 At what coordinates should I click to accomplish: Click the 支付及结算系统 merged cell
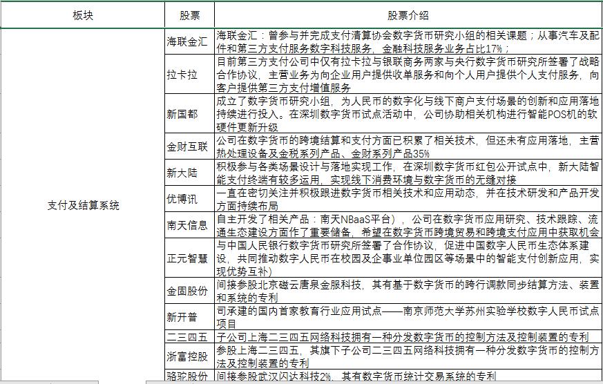tap(82, 205)
